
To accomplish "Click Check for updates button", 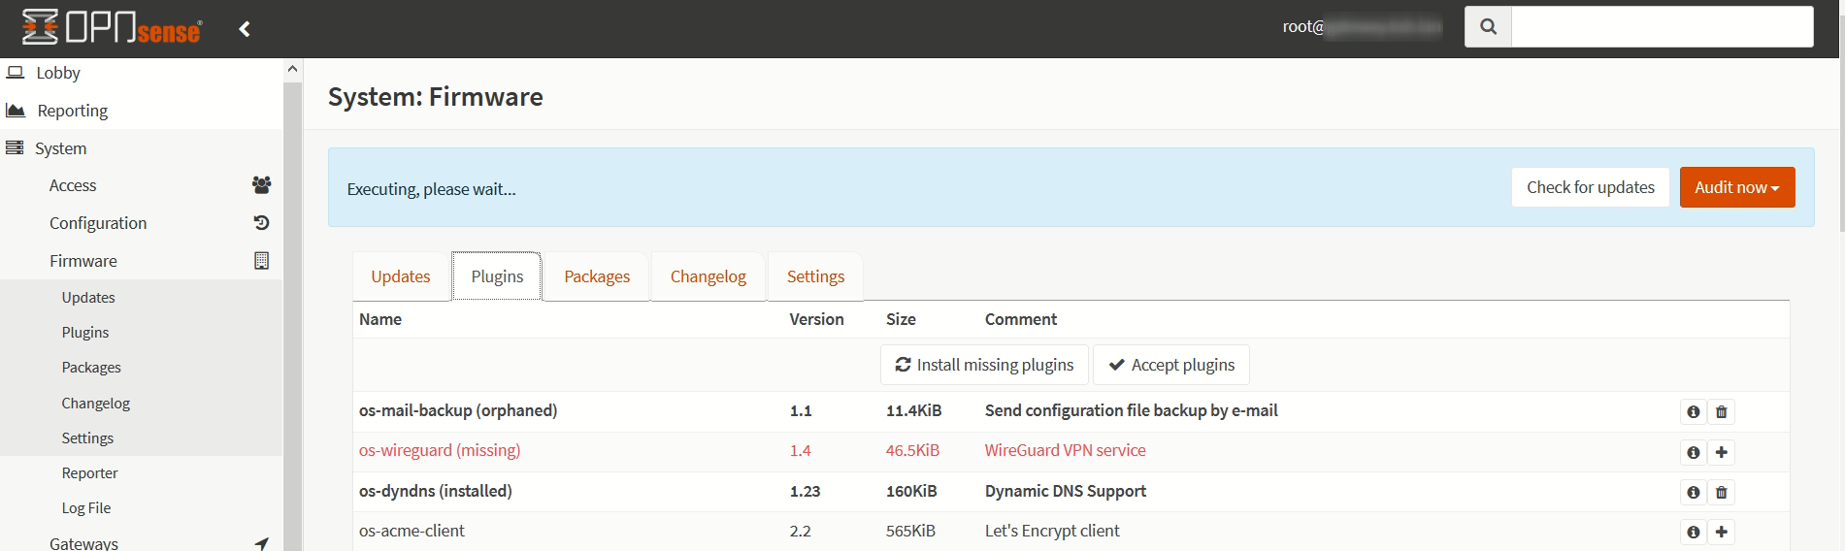I will tap(1590, 187).
